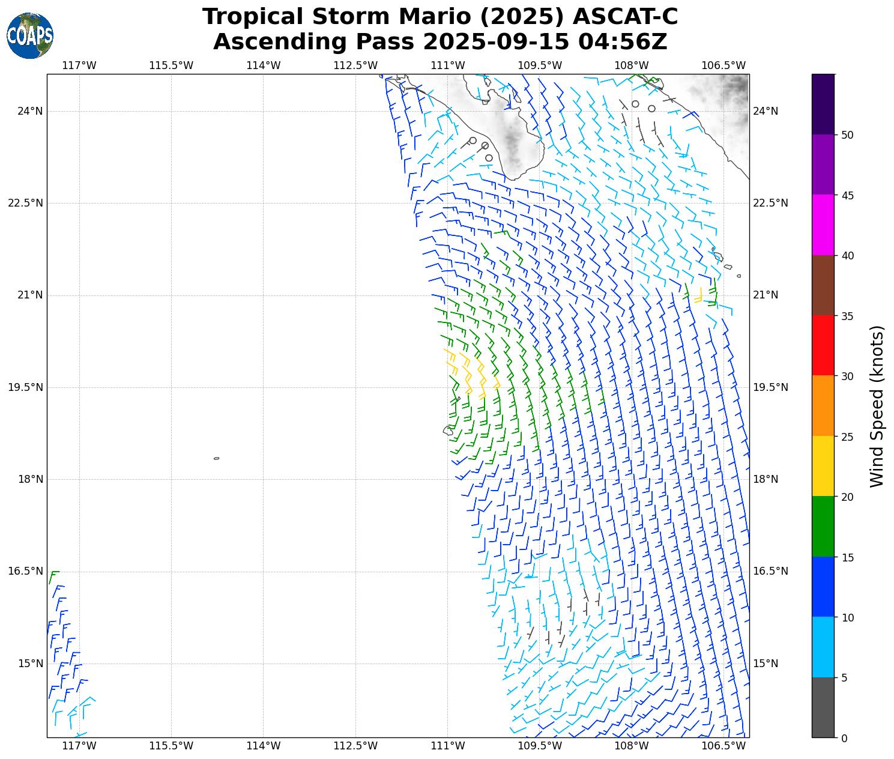Click the small isolated island near 18°N

pyautogui.click(x=216, y=458)
